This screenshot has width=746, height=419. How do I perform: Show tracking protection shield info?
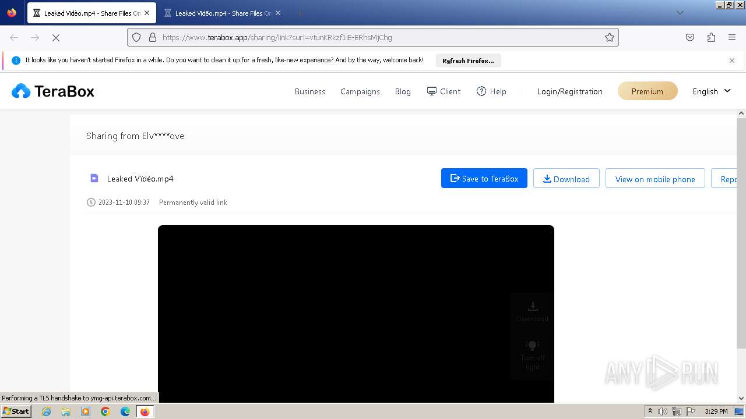click(x=136, y=37)
